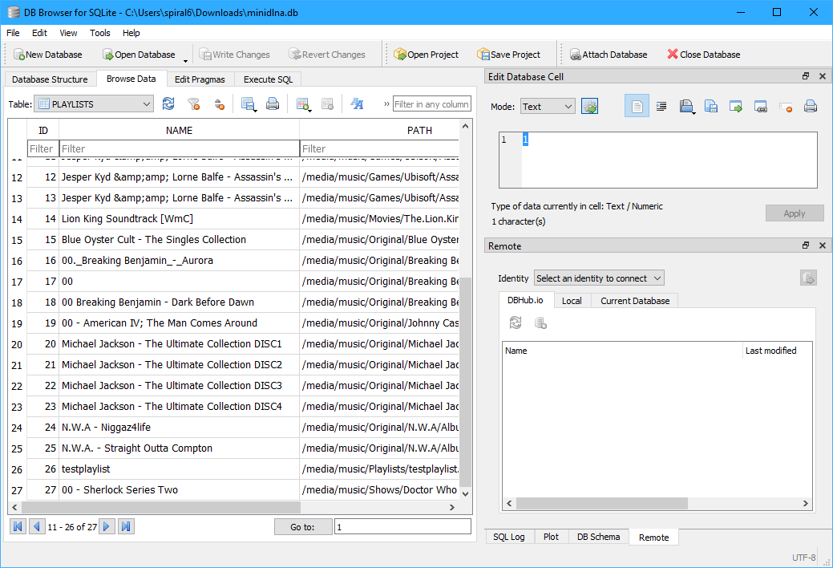The width and height of the screenshot is (833, 568).
Task: Open the Execute SQL tab
Action: [268, 79]
